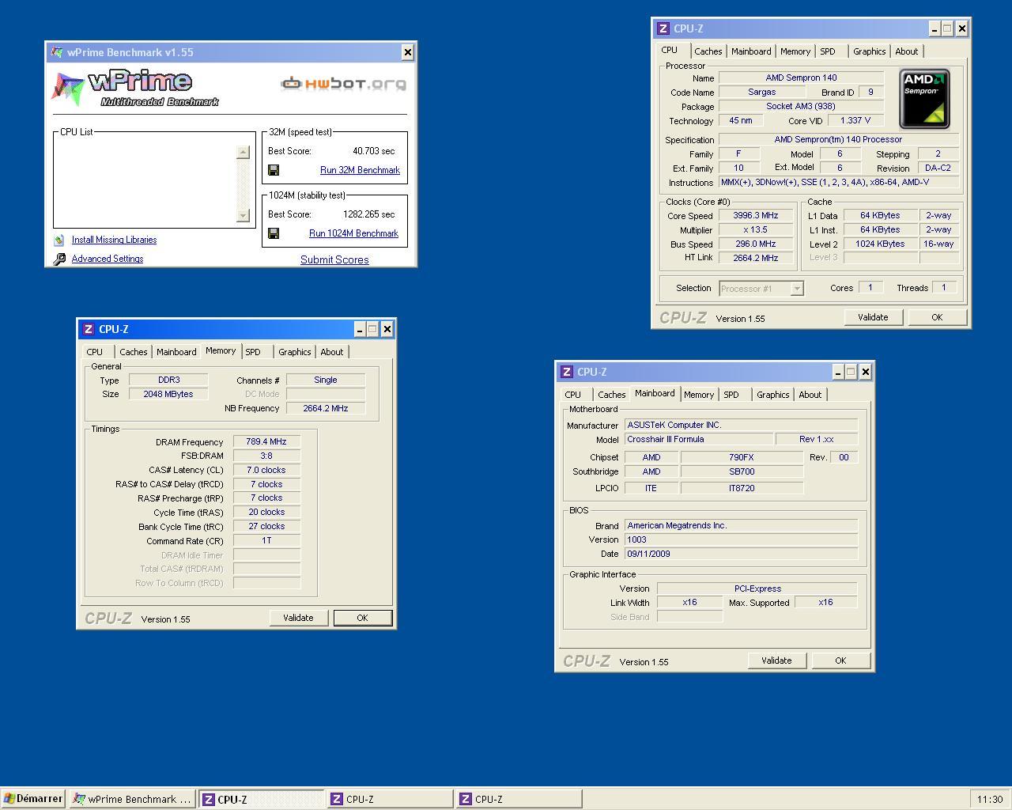
Task: Click the save icon beside Run 1024M Benchmark
Action: pyautogui.click(x=274, y=233)
